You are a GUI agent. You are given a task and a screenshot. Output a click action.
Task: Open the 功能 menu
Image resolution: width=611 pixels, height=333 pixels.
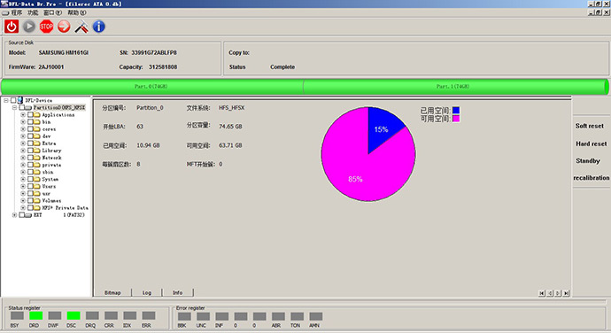[33, 12]
